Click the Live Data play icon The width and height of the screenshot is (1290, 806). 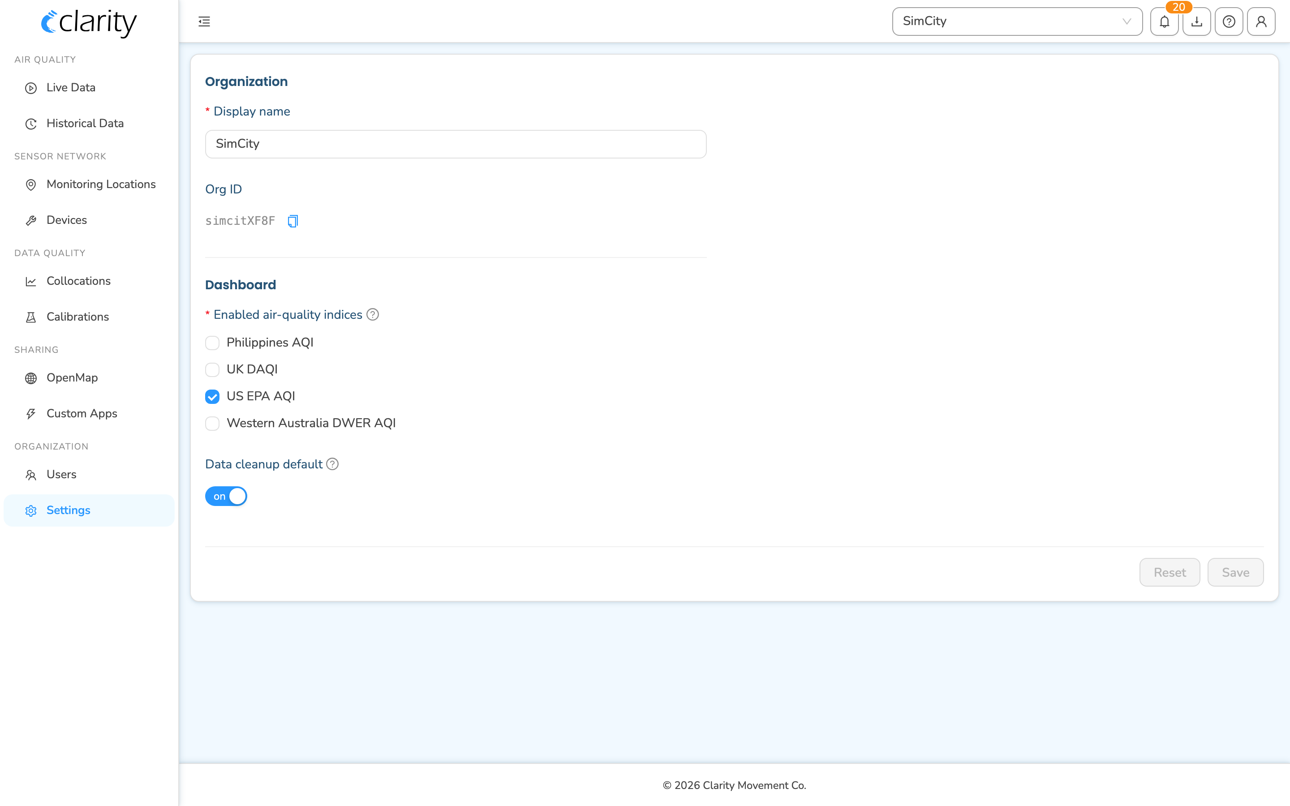click(x=31, y=88)
